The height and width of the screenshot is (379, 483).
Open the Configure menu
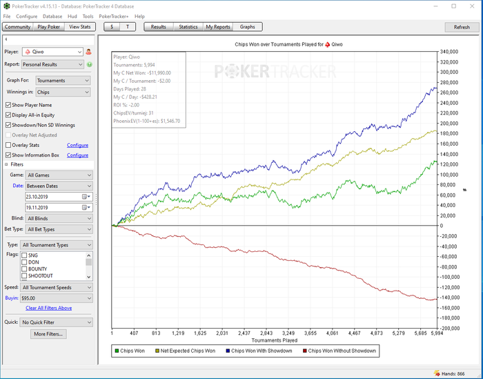(x=26, y=17)
